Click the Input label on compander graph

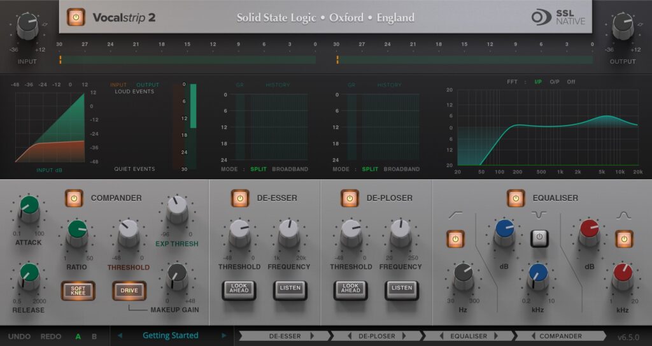coord(118,85)
